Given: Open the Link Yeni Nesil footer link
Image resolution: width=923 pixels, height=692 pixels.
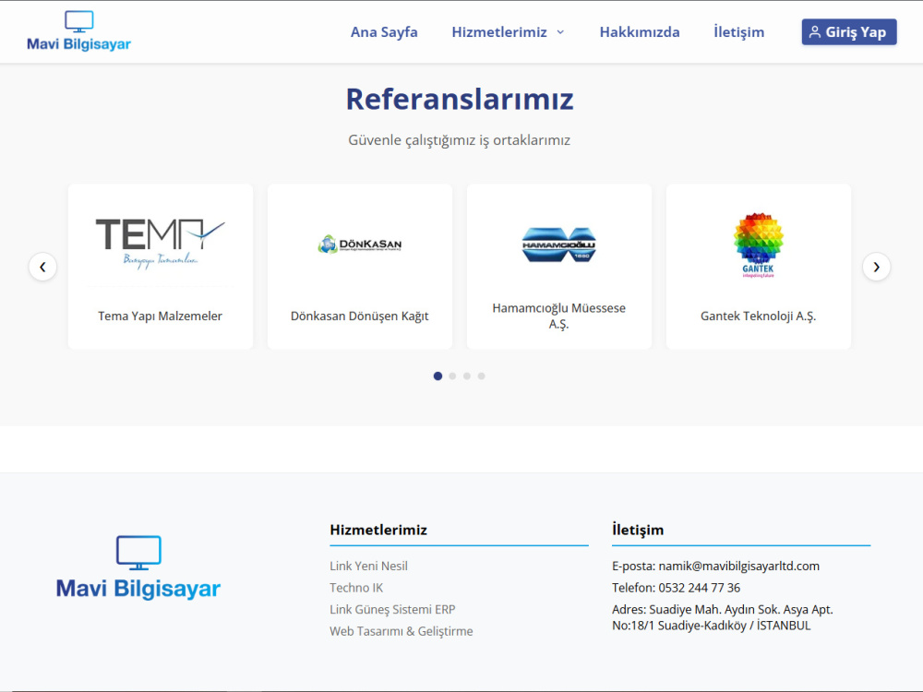Looking at the screenshot, I should [x=368, y=567].
